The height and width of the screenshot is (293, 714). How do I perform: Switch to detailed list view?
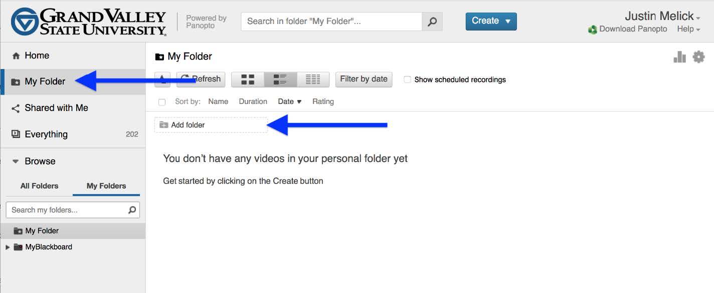tap(280, 79)
